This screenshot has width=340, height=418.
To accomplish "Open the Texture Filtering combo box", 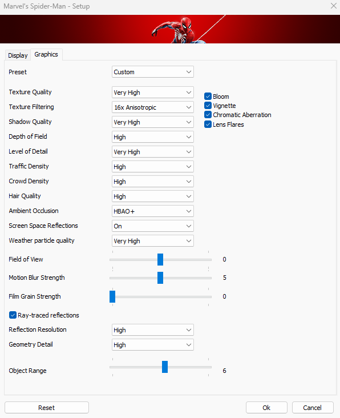I will 153,107.
